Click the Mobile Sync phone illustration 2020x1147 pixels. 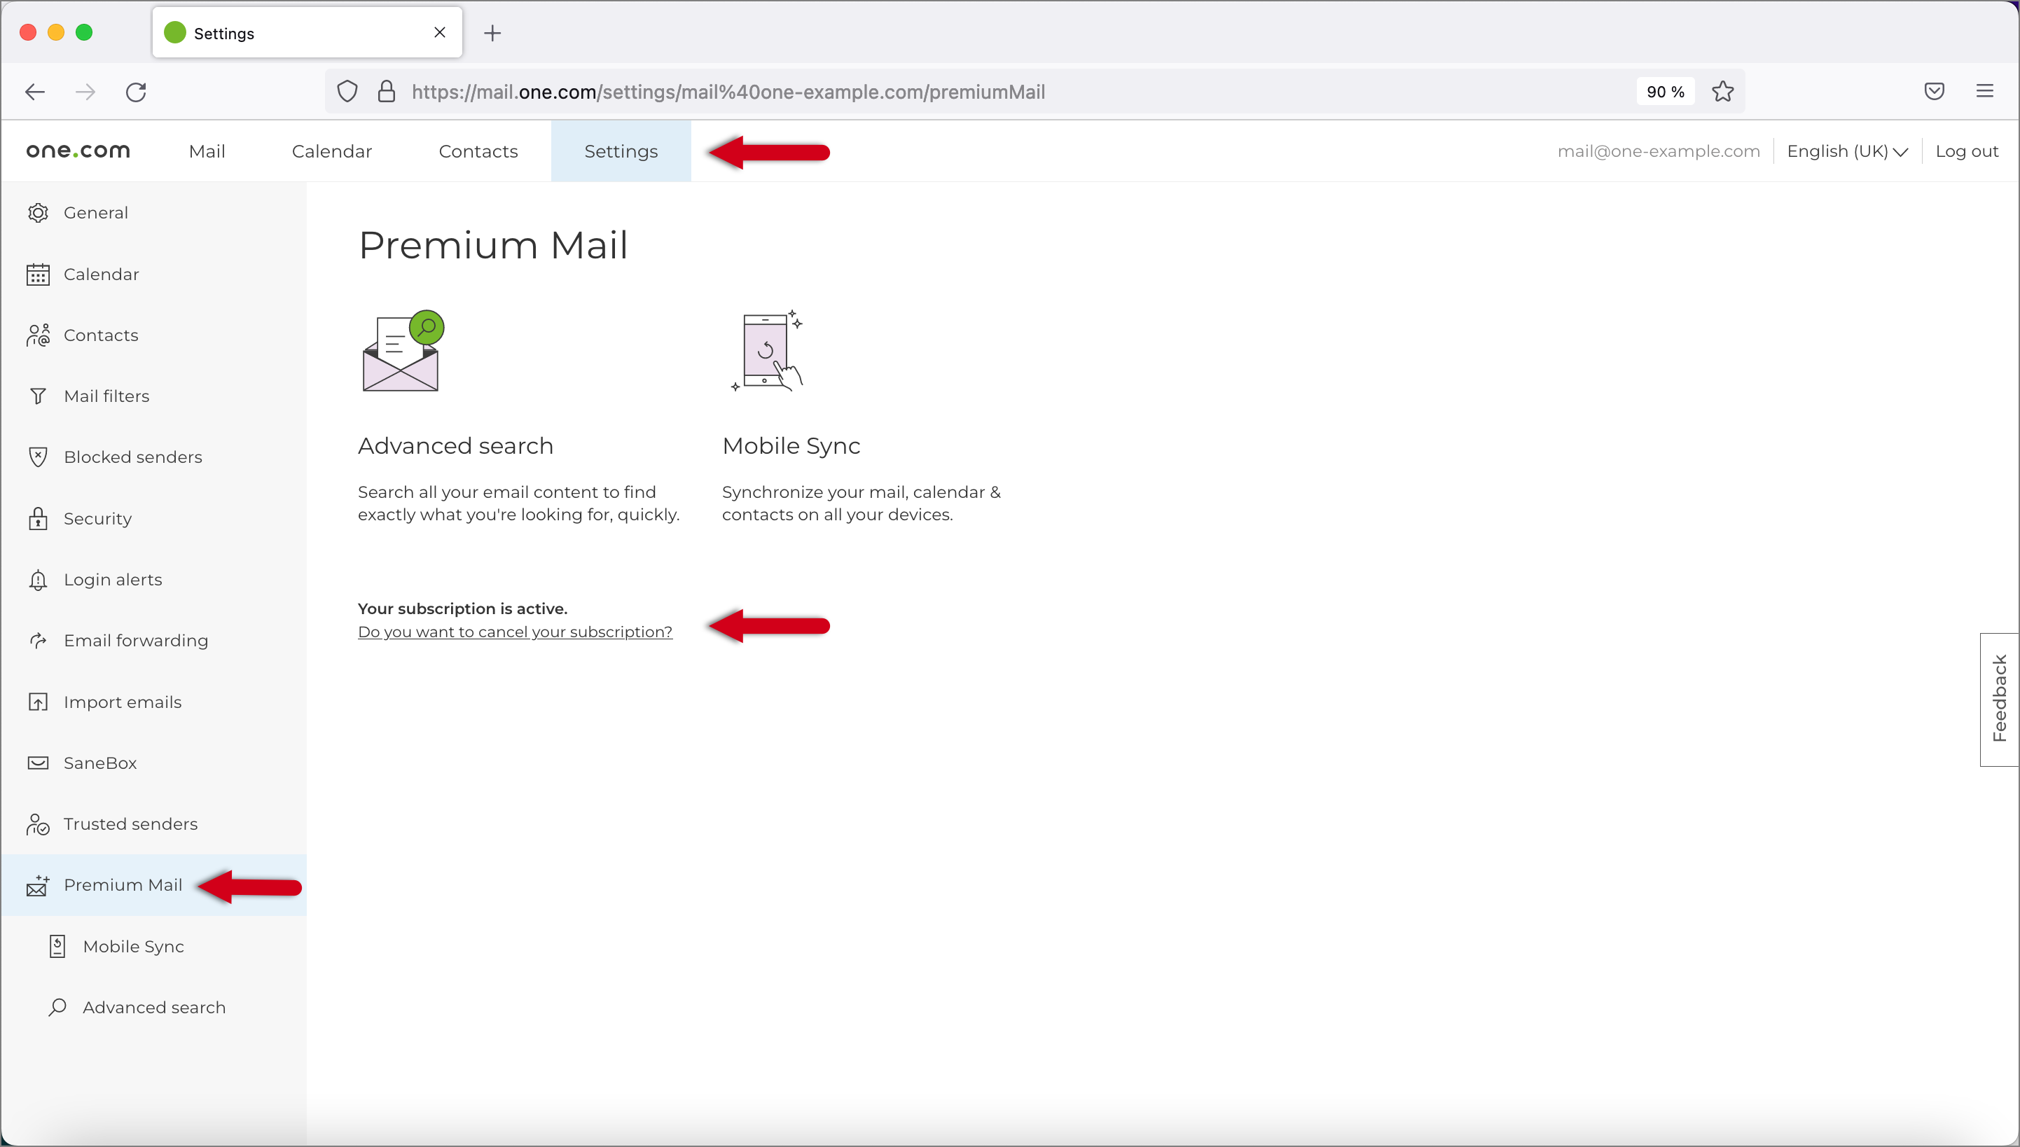(766, 351)
